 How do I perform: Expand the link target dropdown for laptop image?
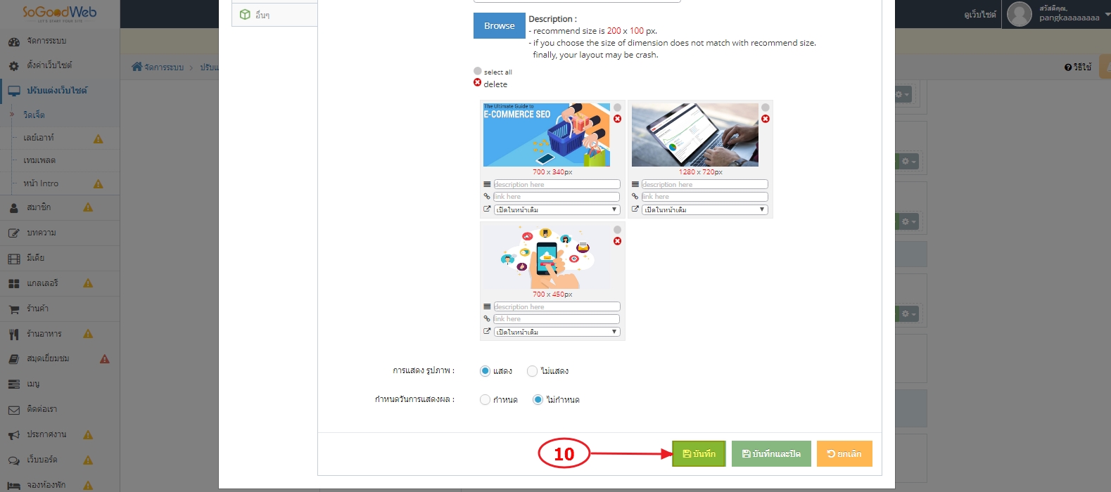pos(704,209)
